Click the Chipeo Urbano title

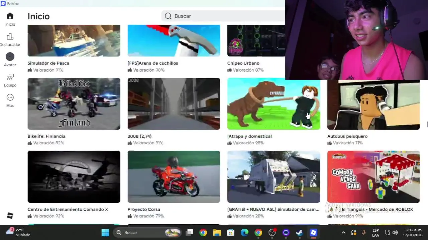pyautogui.click(x=243, y=63)
